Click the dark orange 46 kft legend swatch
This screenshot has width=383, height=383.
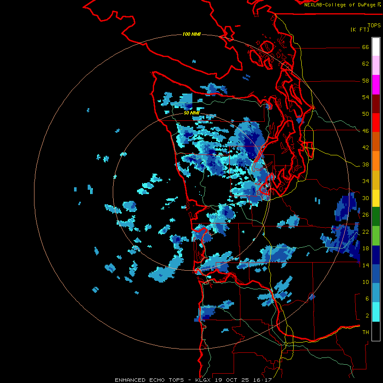click(x=376, y=141)
